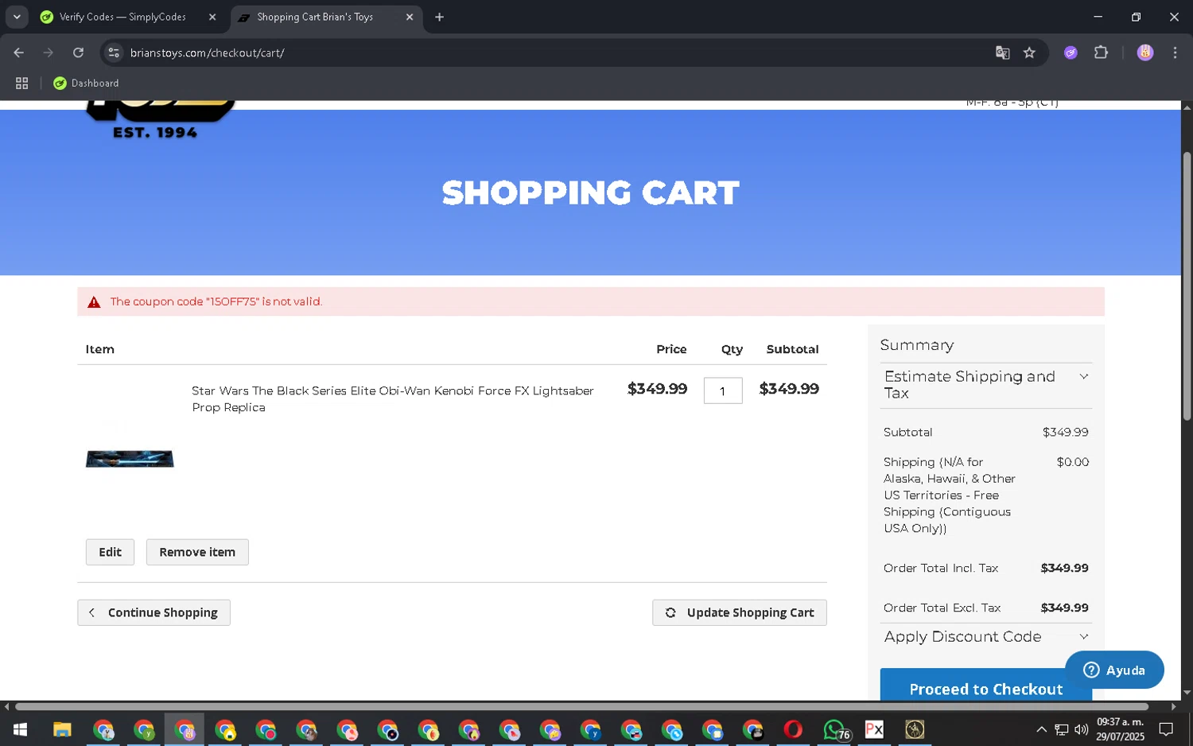Open the Extensions puzzle icon

[1101, 52]
